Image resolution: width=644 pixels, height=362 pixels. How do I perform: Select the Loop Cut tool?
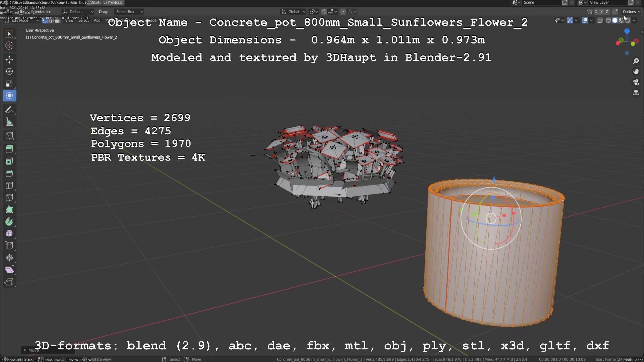coord(9,185)
